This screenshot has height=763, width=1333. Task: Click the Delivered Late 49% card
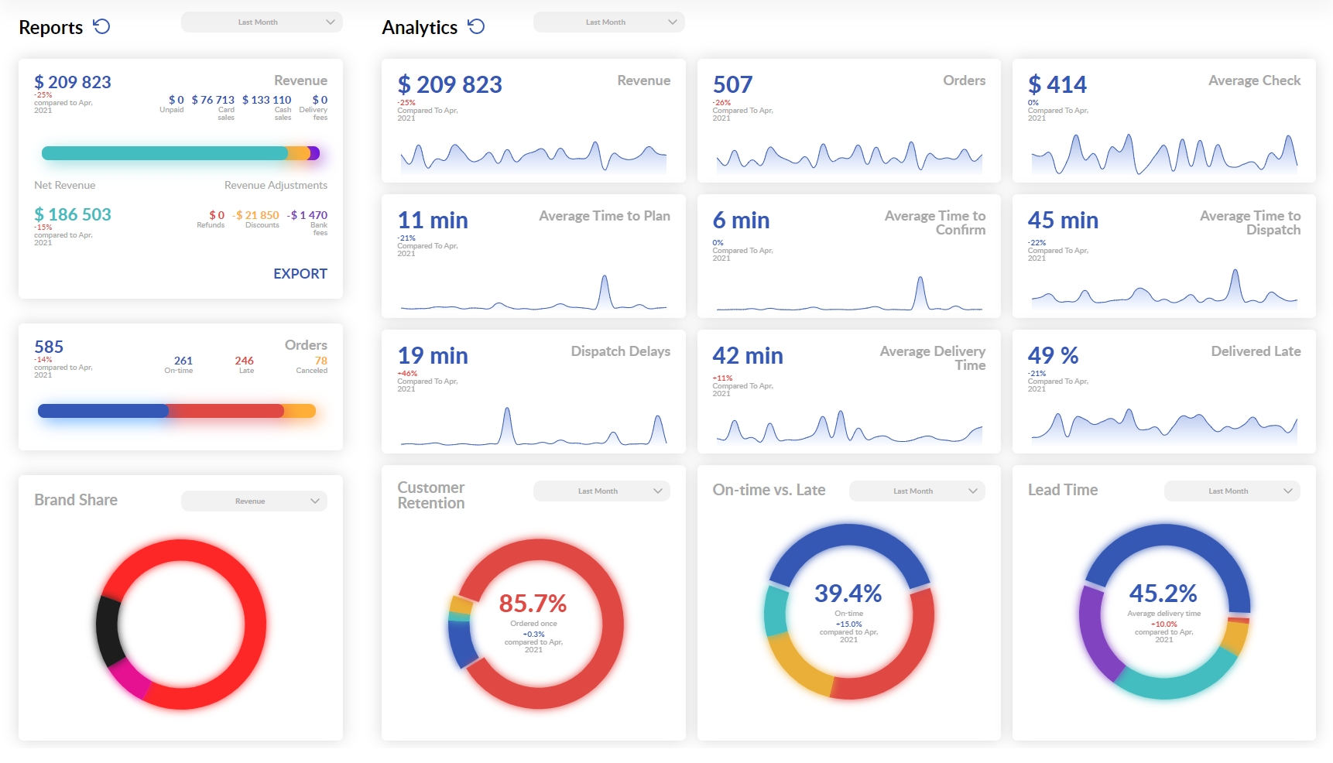(1163, 392)
